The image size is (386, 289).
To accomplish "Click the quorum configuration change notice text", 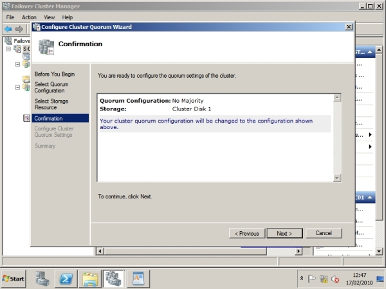I will pos(207,124).
